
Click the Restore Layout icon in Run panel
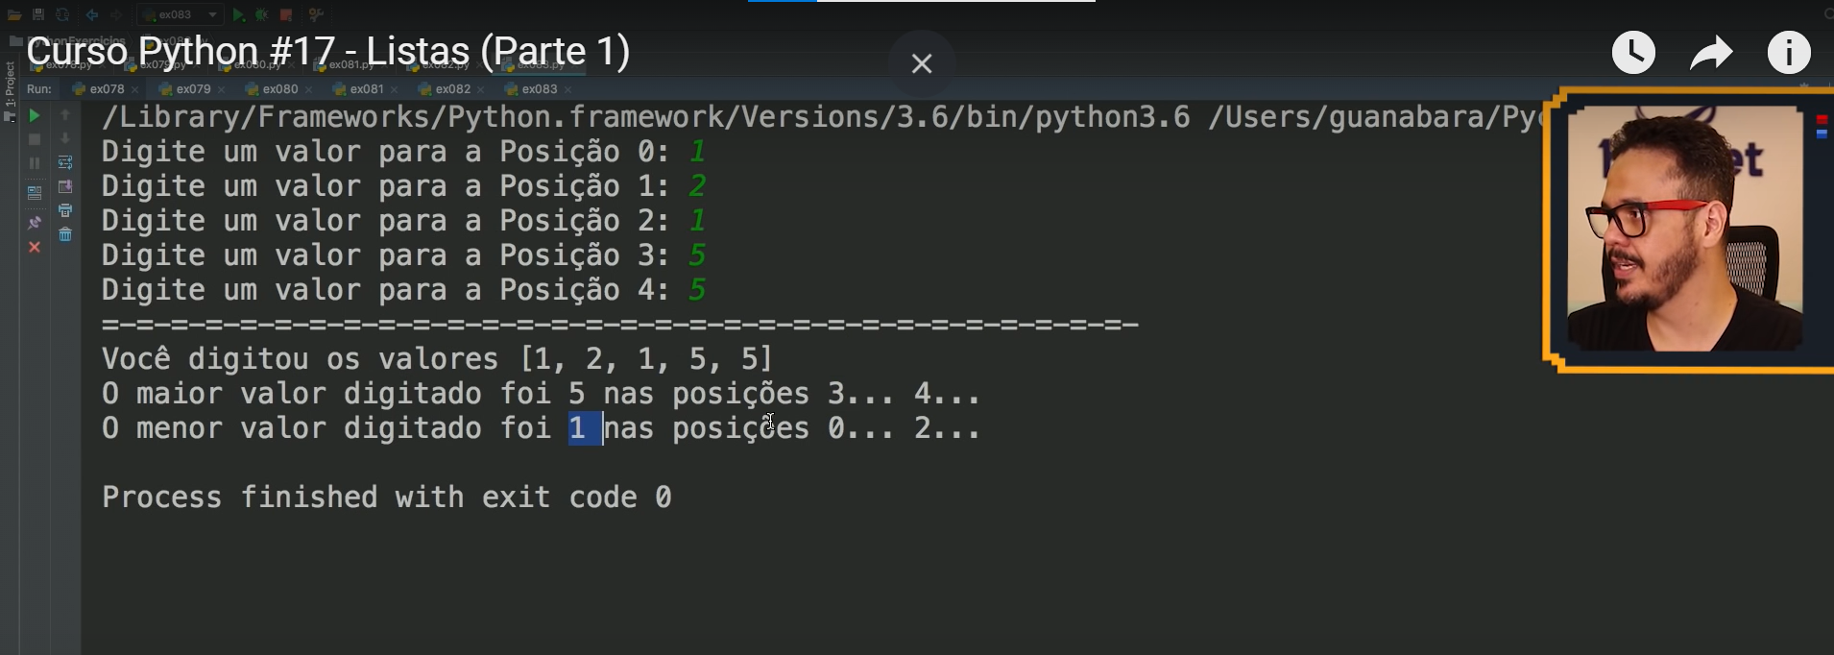tap(35, 191)
